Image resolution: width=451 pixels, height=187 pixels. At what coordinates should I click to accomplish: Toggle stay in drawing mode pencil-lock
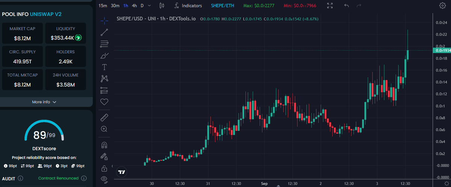point(104,157)
